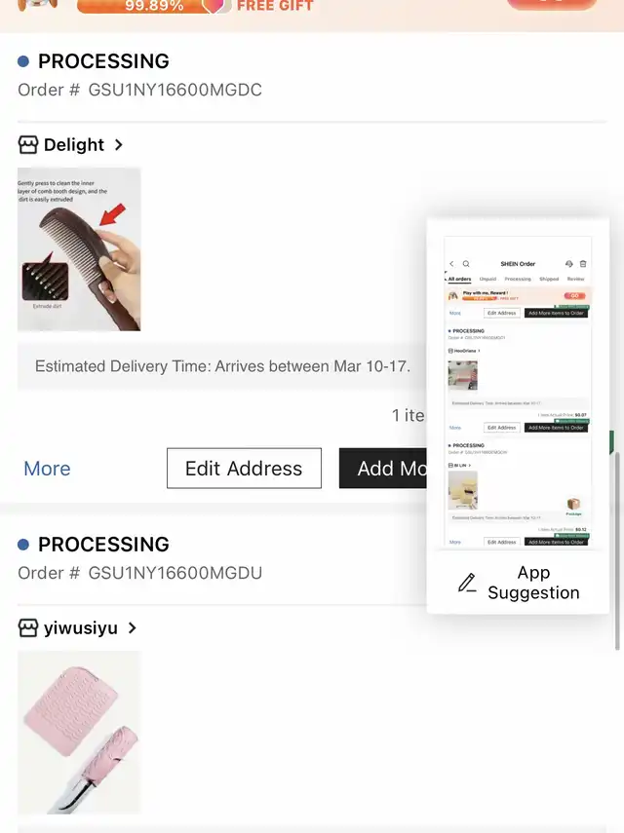Image resolution: width=624 pixels, height=833 pixels.
Task: Click the heart icon next to FREE GIFT
Action: pyautogui.click(x=214, y=6)
